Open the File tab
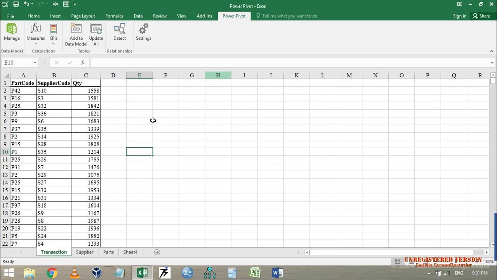The height and width of the screenshot is (280, 497). click(10, 16)
